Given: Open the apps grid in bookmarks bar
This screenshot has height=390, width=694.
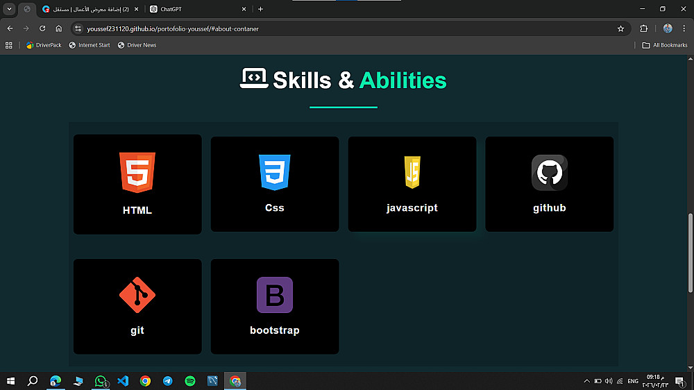Looking at the screenshot, I should pos(9,45).
